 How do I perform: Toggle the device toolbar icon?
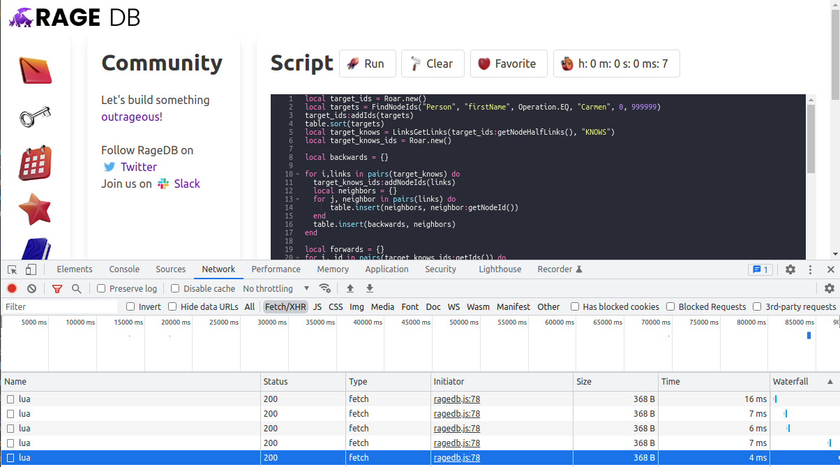[x=31, y=269]
